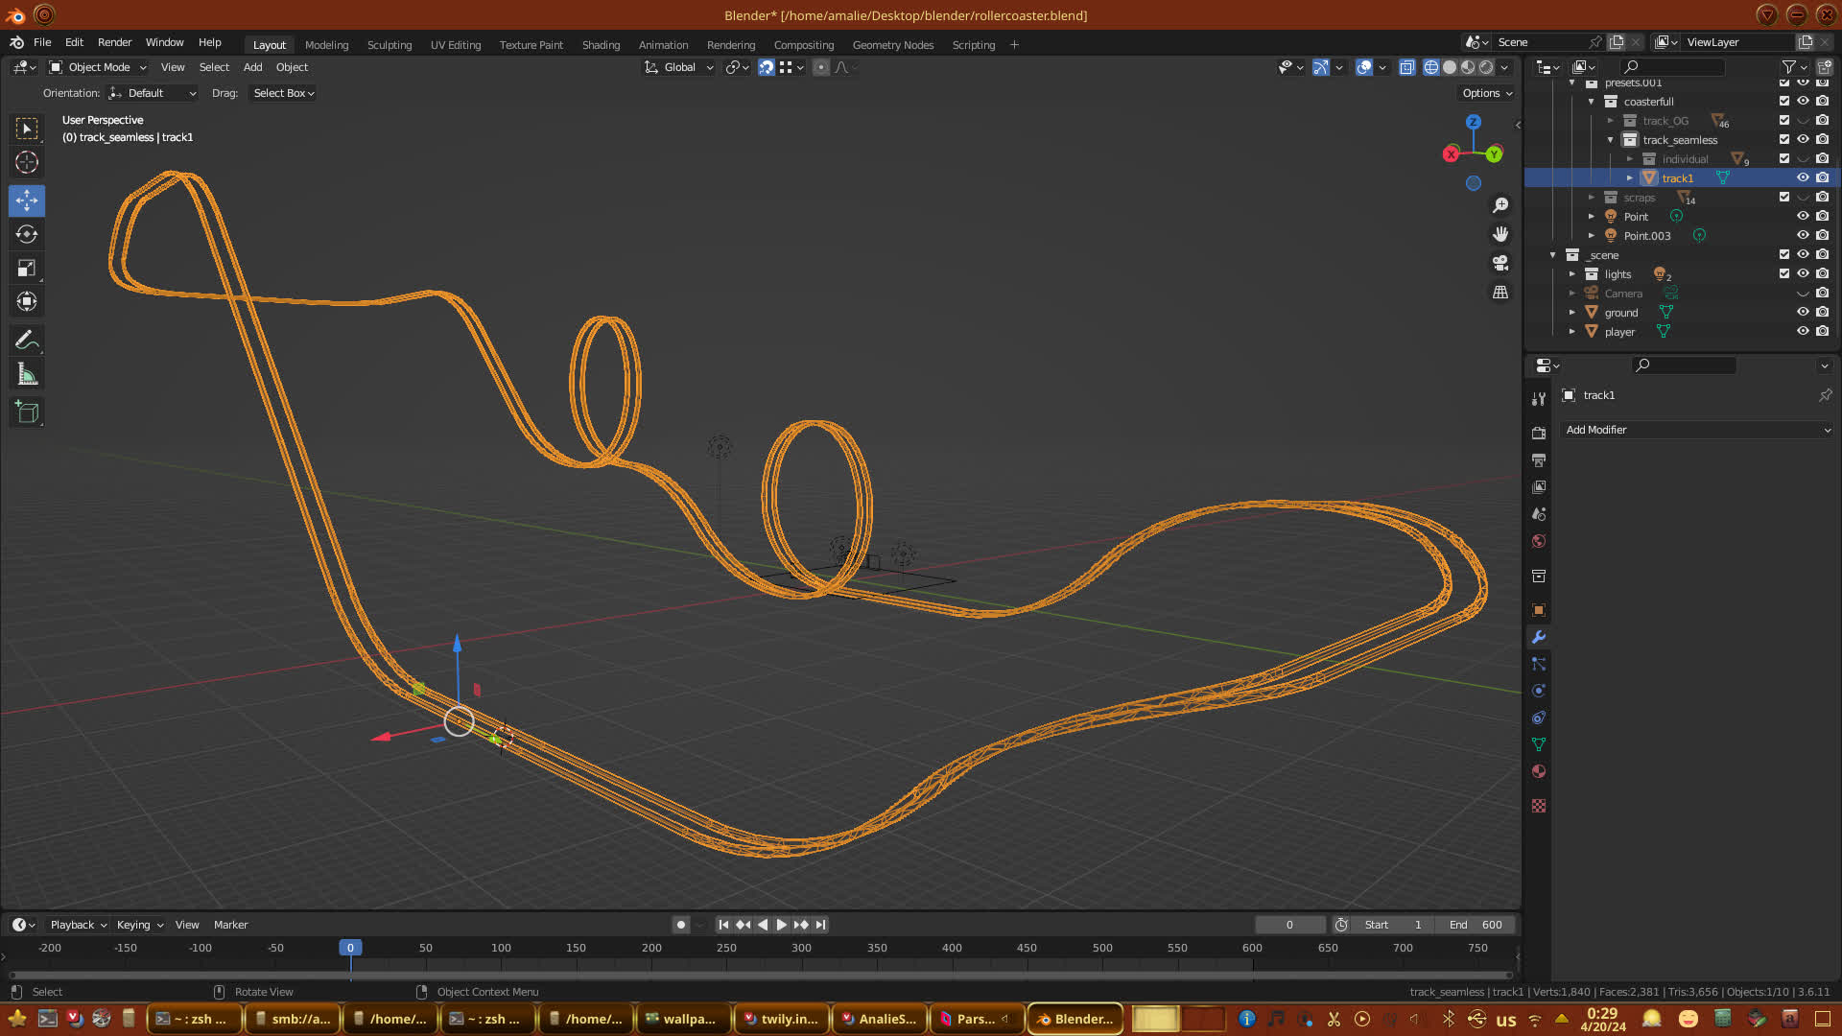Viewport: 1842px width, 1036px height.
Task: Expand the scraps collection
Action: click(1591, 198)
